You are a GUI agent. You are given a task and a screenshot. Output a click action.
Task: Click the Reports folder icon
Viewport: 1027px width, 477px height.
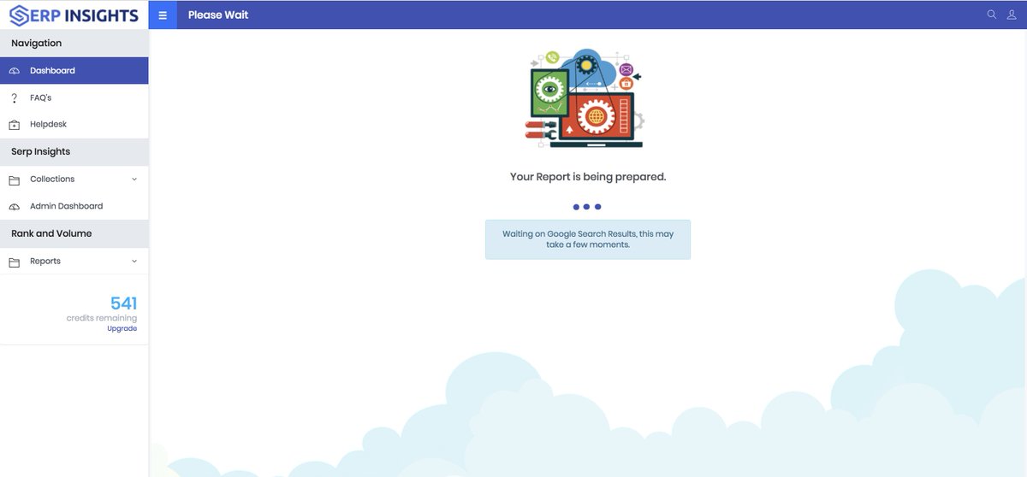click(14, 262)
